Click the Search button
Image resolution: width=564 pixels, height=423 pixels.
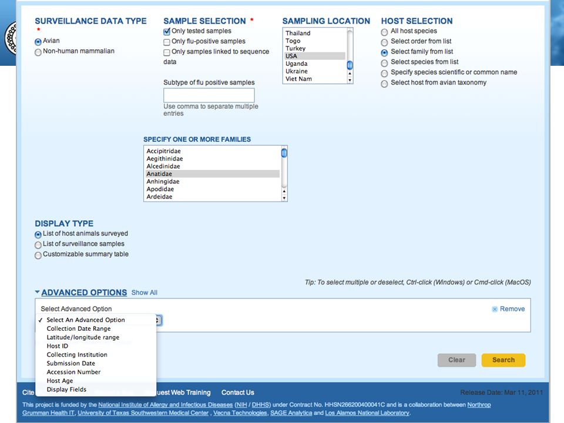[x=503, y=360]
